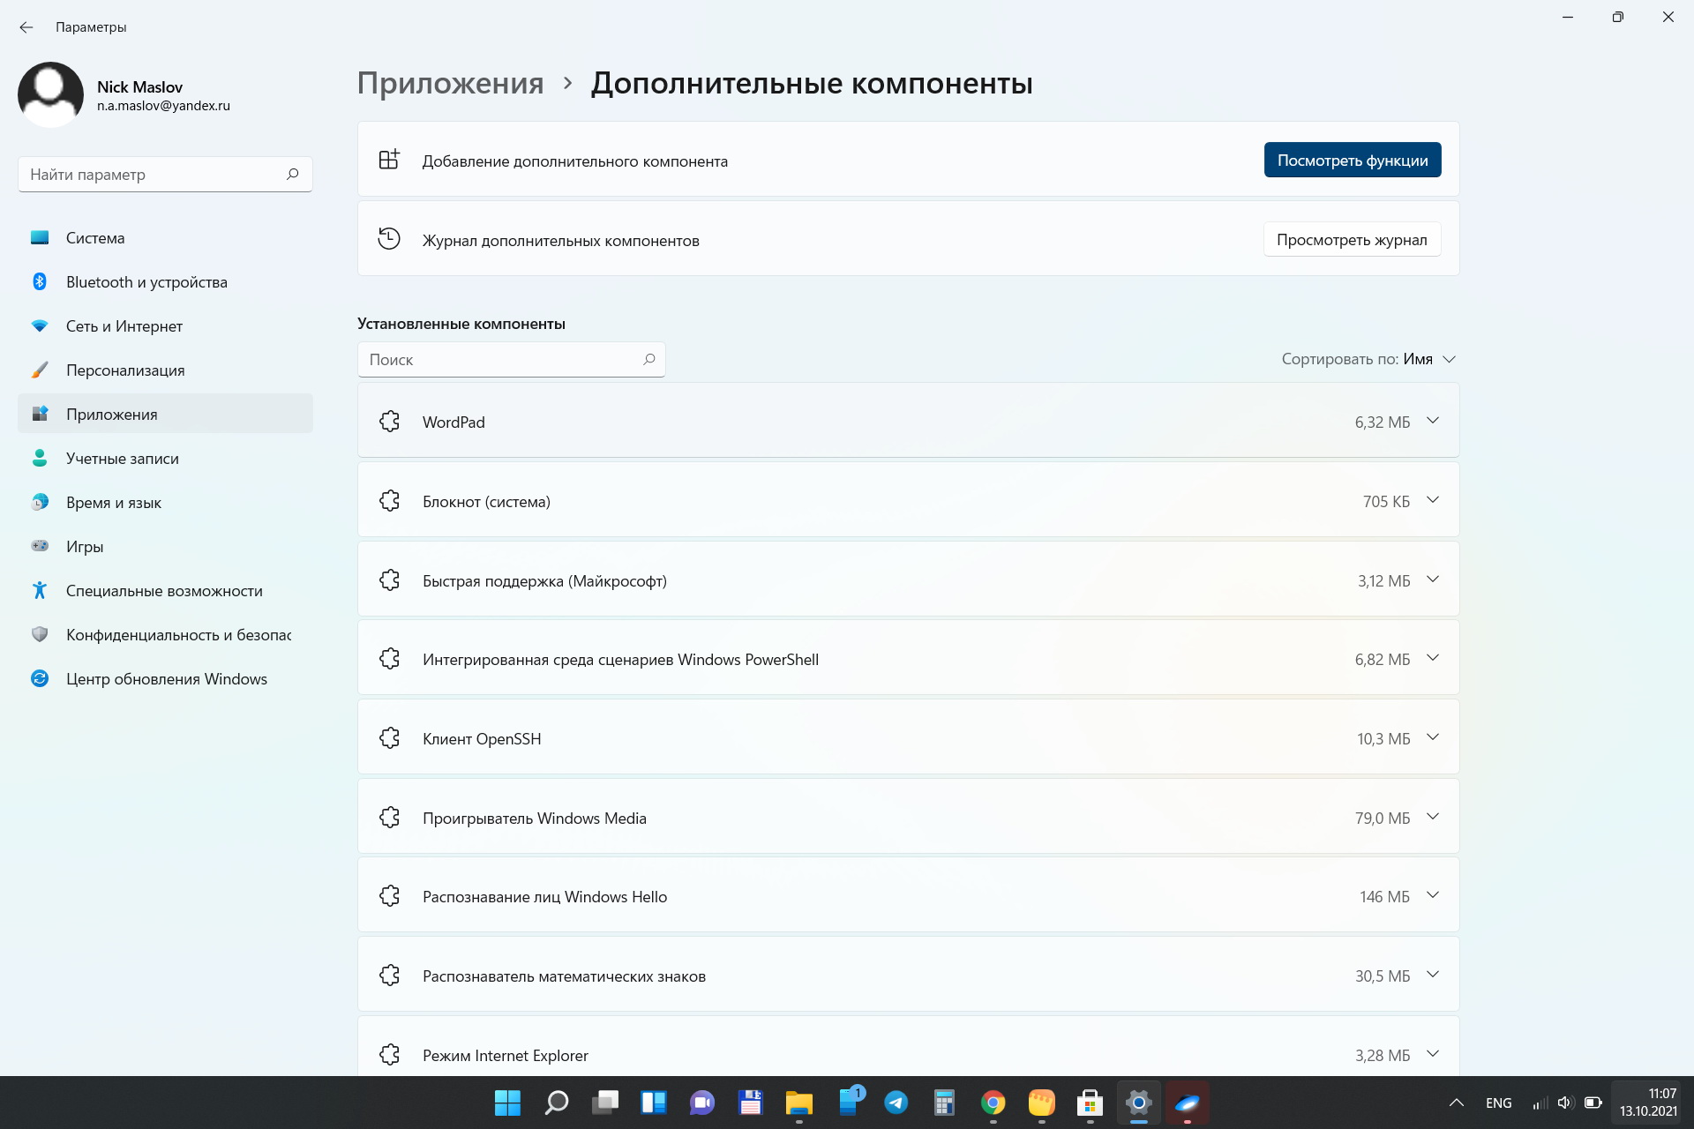
Task: Click the search magnifier in Найти параметр
Action: pyautogui.click(x=293, y=174)
